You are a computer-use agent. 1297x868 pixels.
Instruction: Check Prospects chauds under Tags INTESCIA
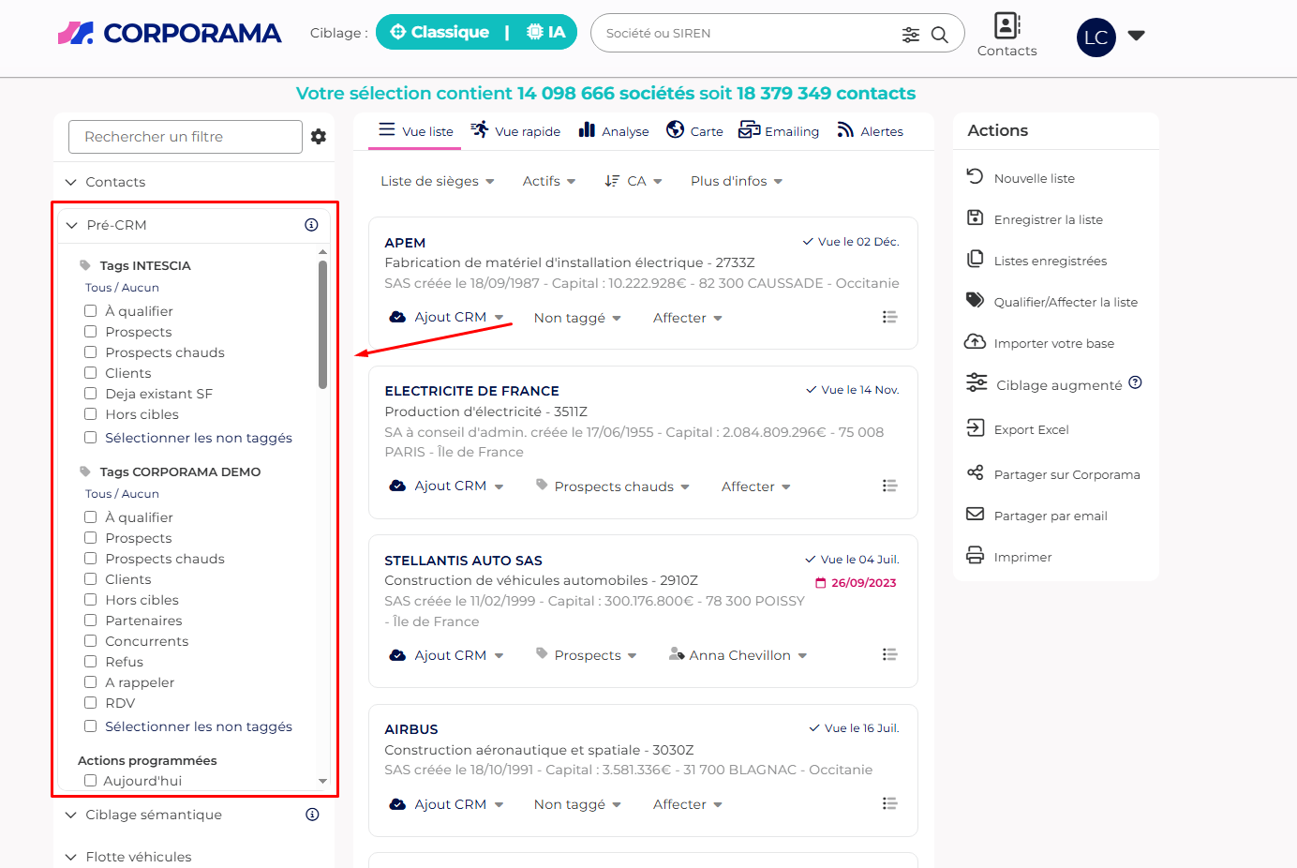point(91,352)
